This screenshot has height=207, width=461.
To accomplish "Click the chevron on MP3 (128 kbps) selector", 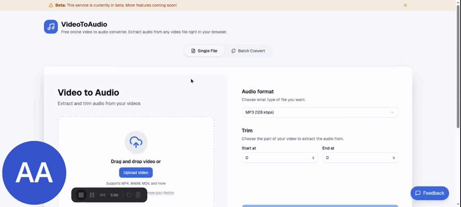I will 392,112.
